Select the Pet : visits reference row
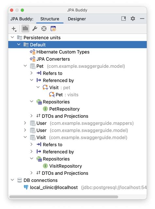The image size is (155, 209). pos(77,95)
